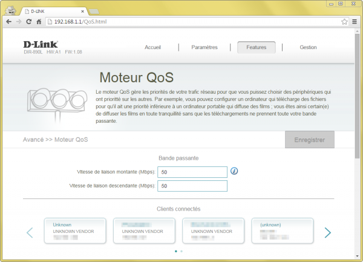This screenshot has width=363, height=262.
Task: Bookmark this page with the star icon
Action: point(344,21)
